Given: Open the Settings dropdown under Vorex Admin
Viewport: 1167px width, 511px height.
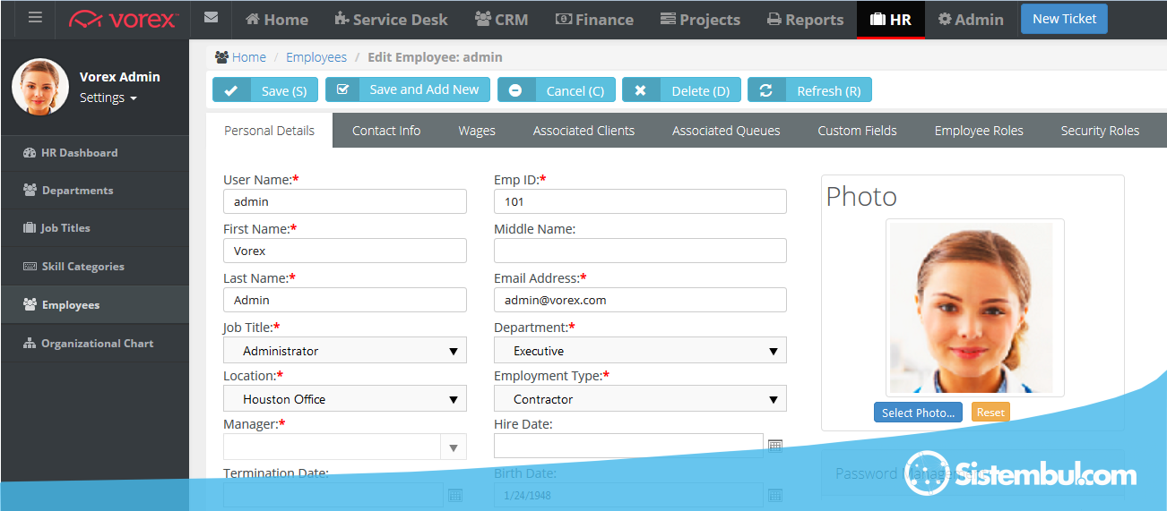Looking at the screenshot, I should point(108,98).
